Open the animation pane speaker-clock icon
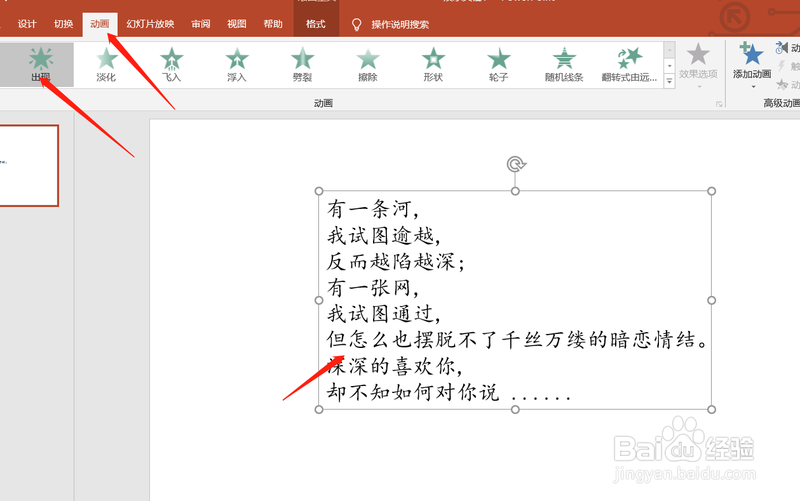Image resolution: width=800 pixels, height=501 pixels. click(782, 48)
